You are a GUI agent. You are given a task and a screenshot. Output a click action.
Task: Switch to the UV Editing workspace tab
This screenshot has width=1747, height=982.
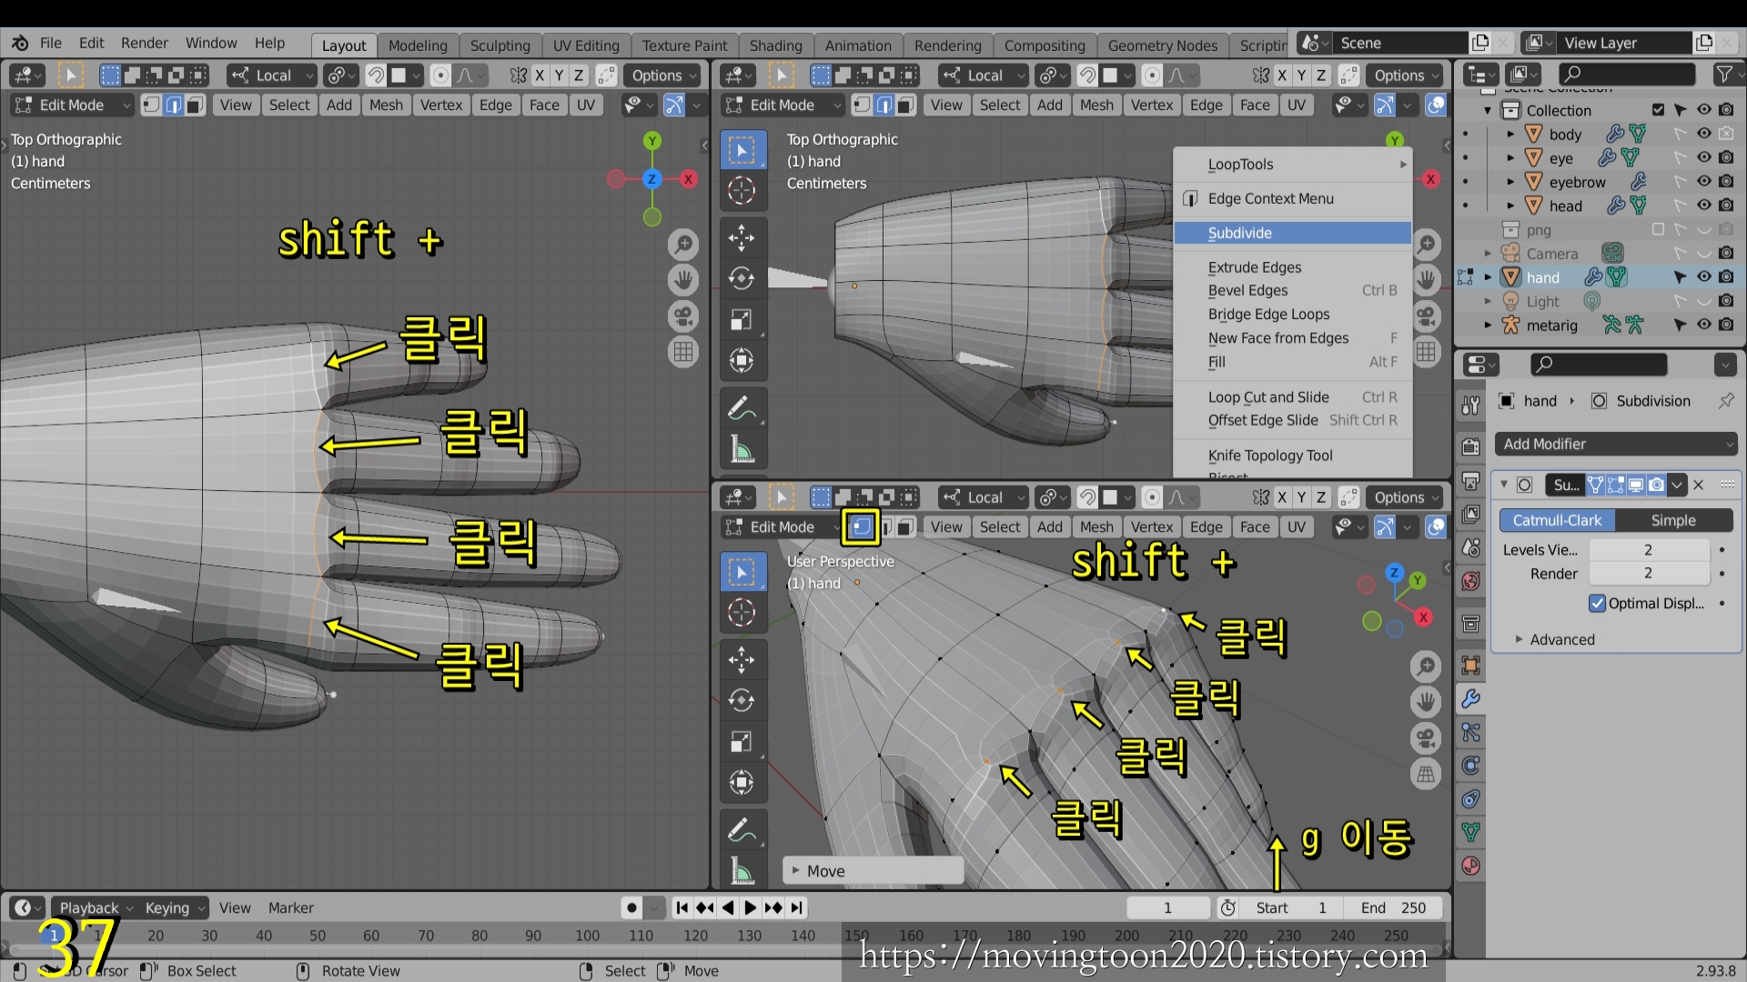click(x=586, y=45)
